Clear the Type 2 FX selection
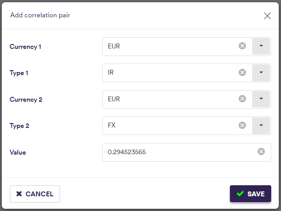The width and height of the screenshot is (281, 211). click(x=242, y=125)
